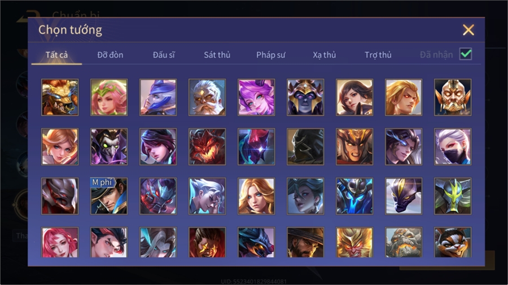Choose the cowboy hat bearded hero
The width and height of the screenshot is (508, 285).
point(305,242)
